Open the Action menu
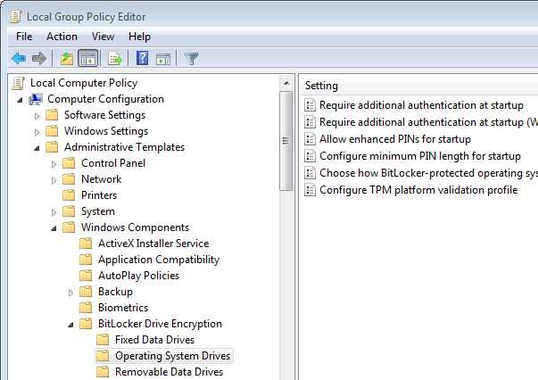This screenshot has width=538, height=380. (62, 37)
